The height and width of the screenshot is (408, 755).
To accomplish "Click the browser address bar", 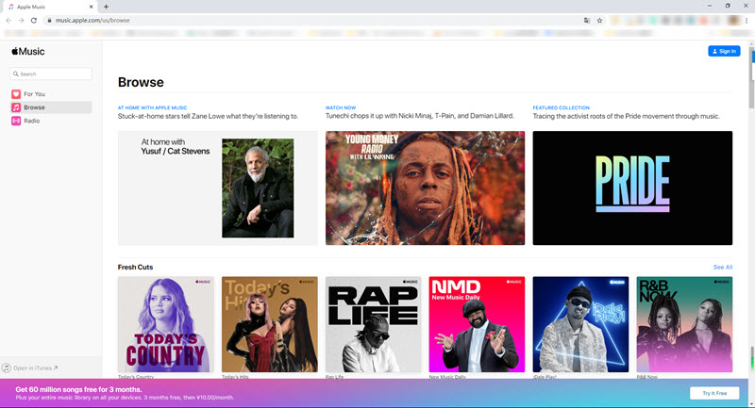I will (313, 20).
